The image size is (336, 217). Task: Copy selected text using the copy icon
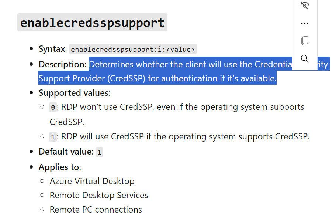coord(305,41)
